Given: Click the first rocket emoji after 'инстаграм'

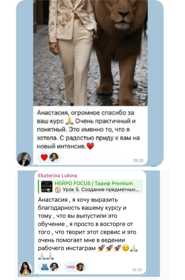Looking at the screenshot, I should click(x=101, y=248).
